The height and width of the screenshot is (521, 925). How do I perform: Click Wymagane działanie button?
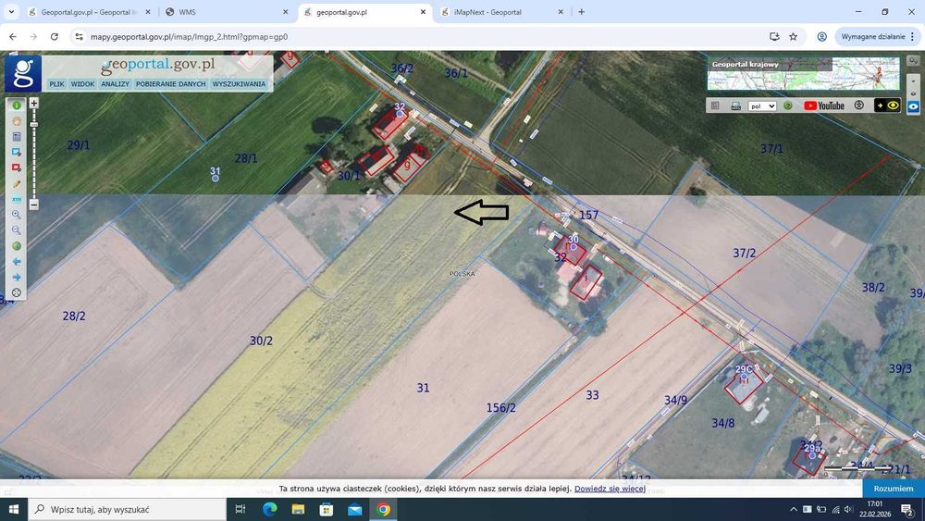click(877, 37)
